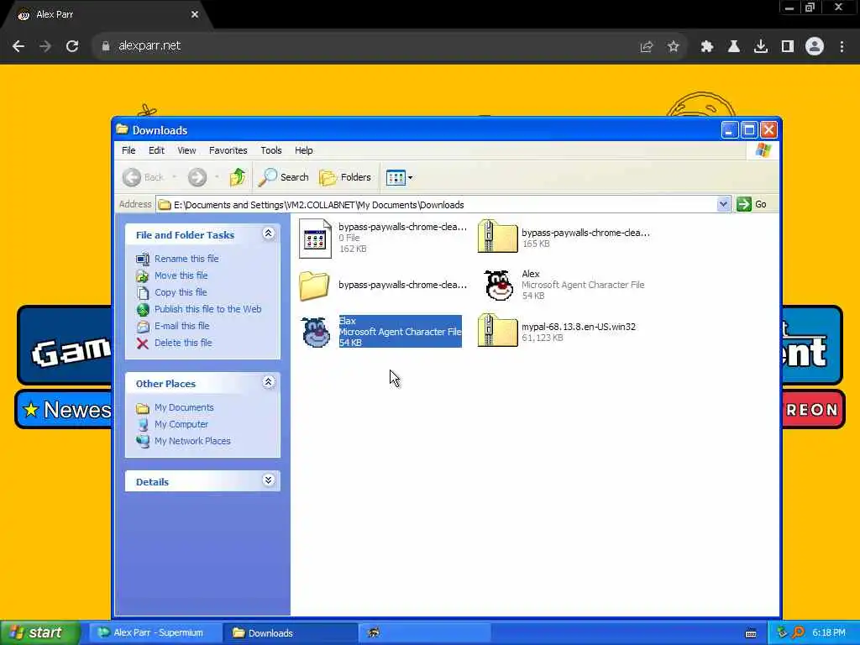The image size is (860, 645).
Task: Select the 165 KB bypass-paywalls zip
Action: click(497, 236)
